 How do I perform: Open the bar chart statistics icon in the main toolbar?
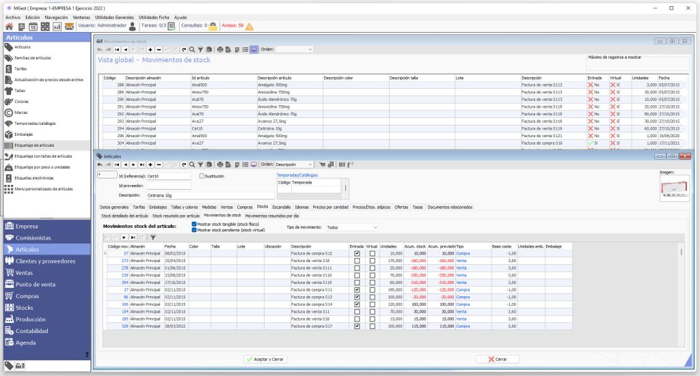tap(57, 27)
